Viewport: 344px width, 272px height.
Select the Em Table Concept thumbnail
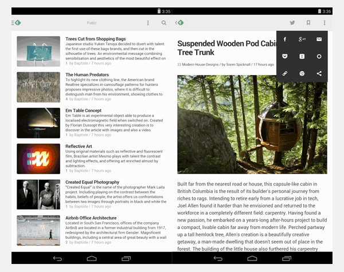(x=38, y=123)
